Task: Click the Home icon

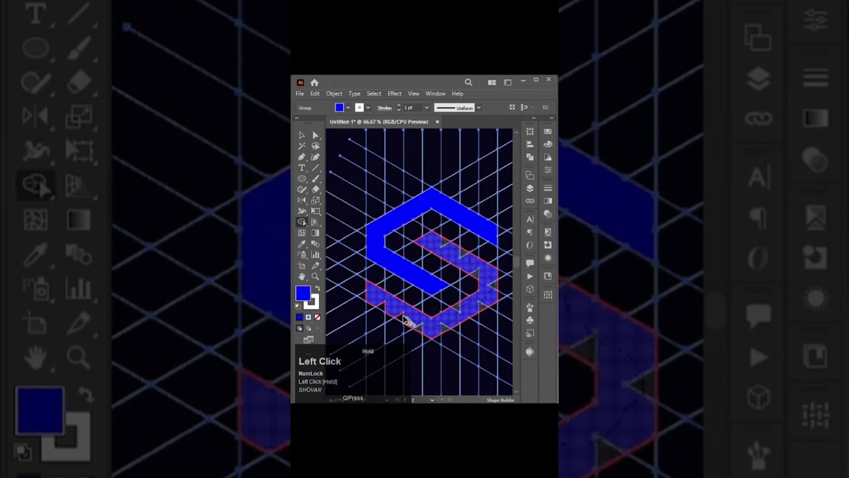Action: click(x=314, y=82)
